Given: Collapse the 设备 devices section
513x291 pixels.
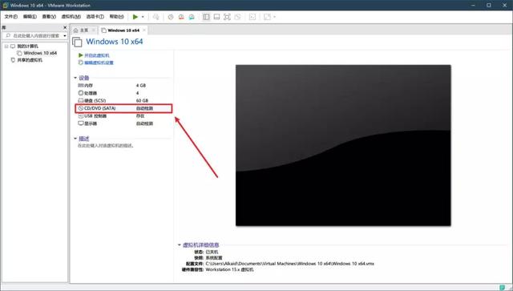Looking at the screenshot, I should click(75, 78).
